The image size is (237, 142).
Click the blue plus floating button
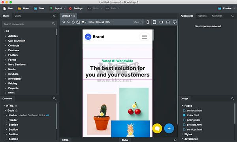click(x=169, y=129)
